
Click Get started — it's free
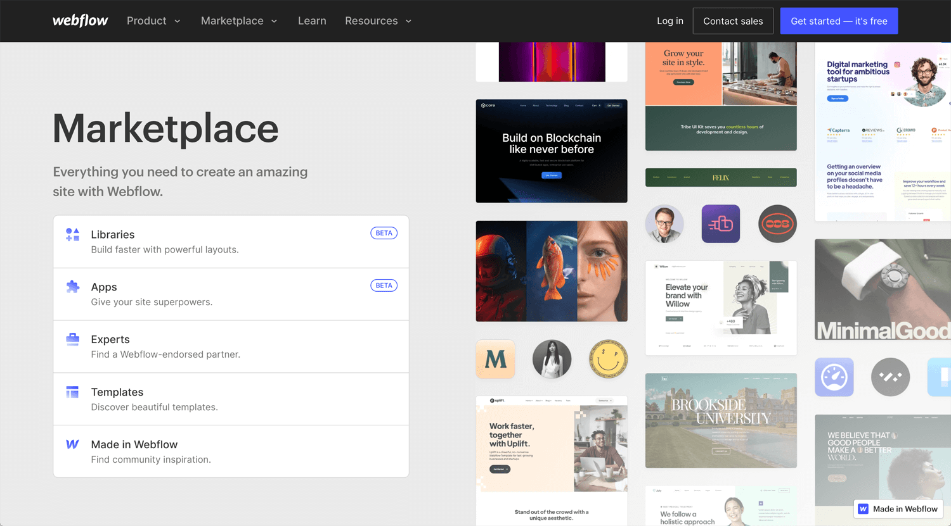click(839, 21)
